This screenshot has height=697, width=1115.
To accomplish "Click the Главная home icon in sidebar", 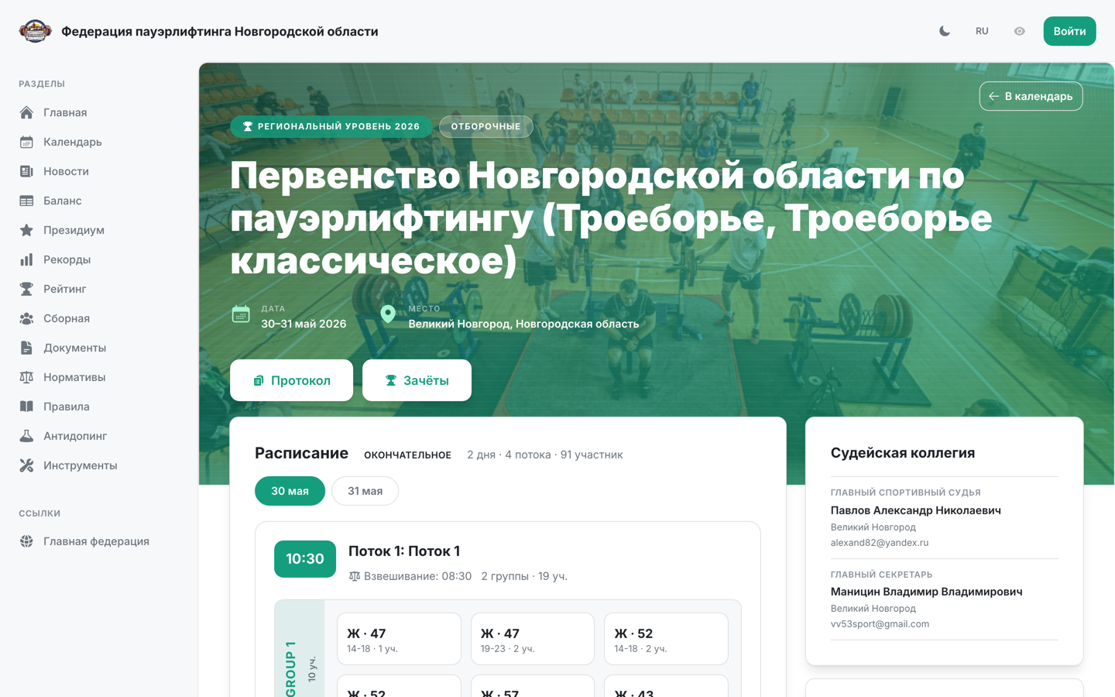I will [26, 112].
